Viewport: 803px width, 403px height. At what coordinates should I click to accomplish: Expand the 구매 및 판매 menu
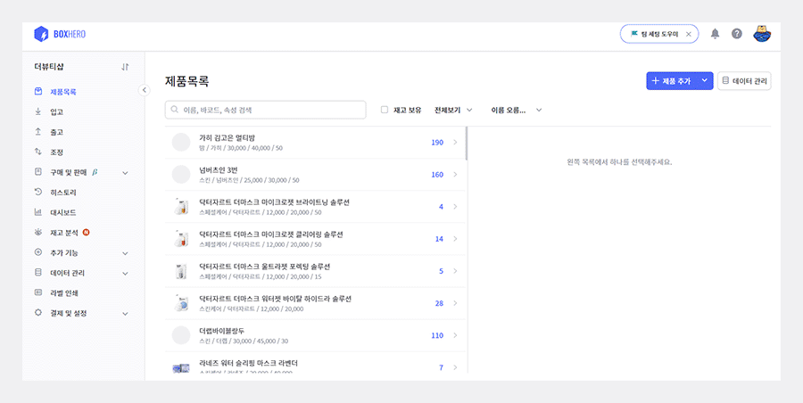pos(125,172)
